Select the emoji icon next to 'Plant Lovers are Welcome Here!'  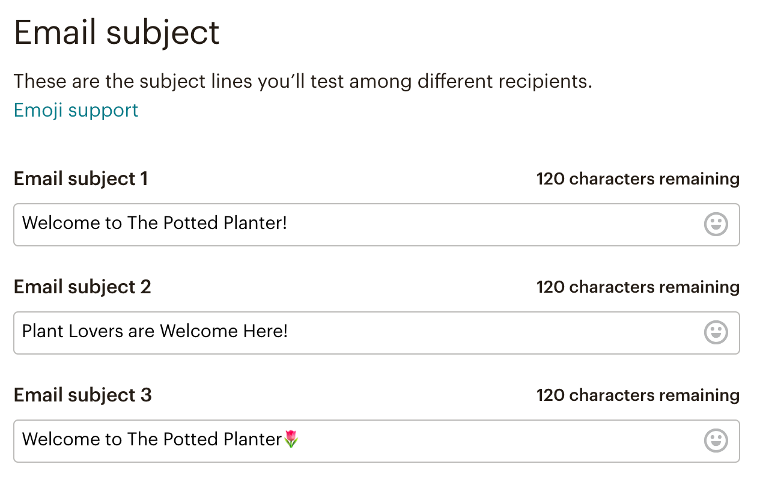[716, 332]
